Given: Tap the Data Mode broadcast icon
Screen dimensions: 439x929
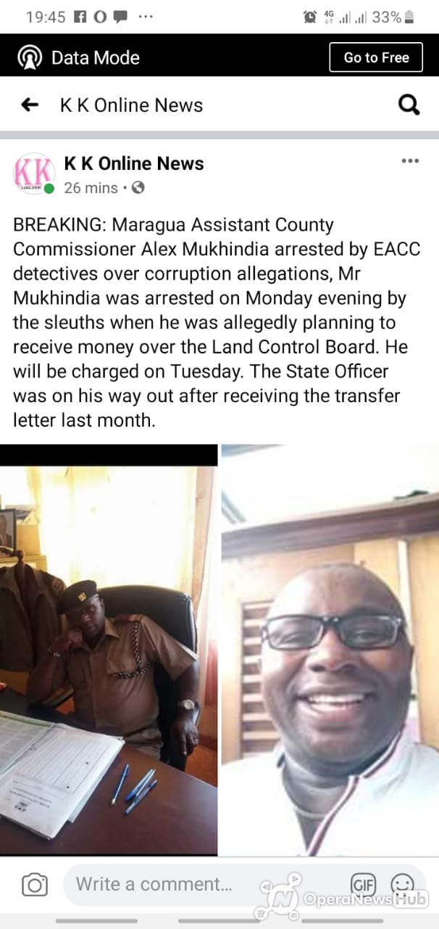Looking at the screenshot, I should coord(30,57).
